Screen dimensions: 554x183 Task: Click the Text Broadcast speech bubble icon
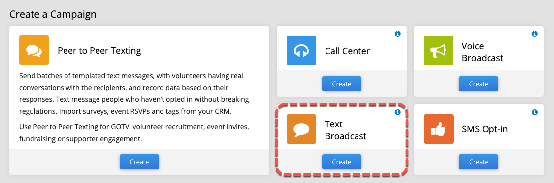pyautogui.click(x=301, y=129)
